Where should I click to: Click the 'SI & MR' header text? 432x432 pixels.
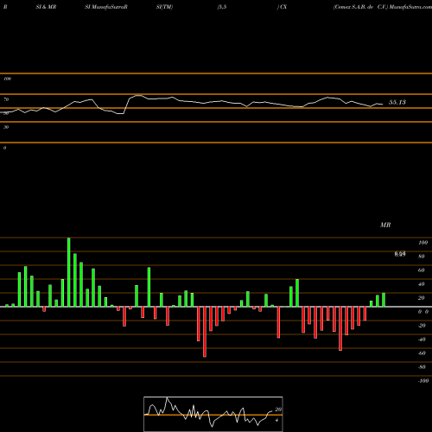pyautogui.click(x=46, y=7)
